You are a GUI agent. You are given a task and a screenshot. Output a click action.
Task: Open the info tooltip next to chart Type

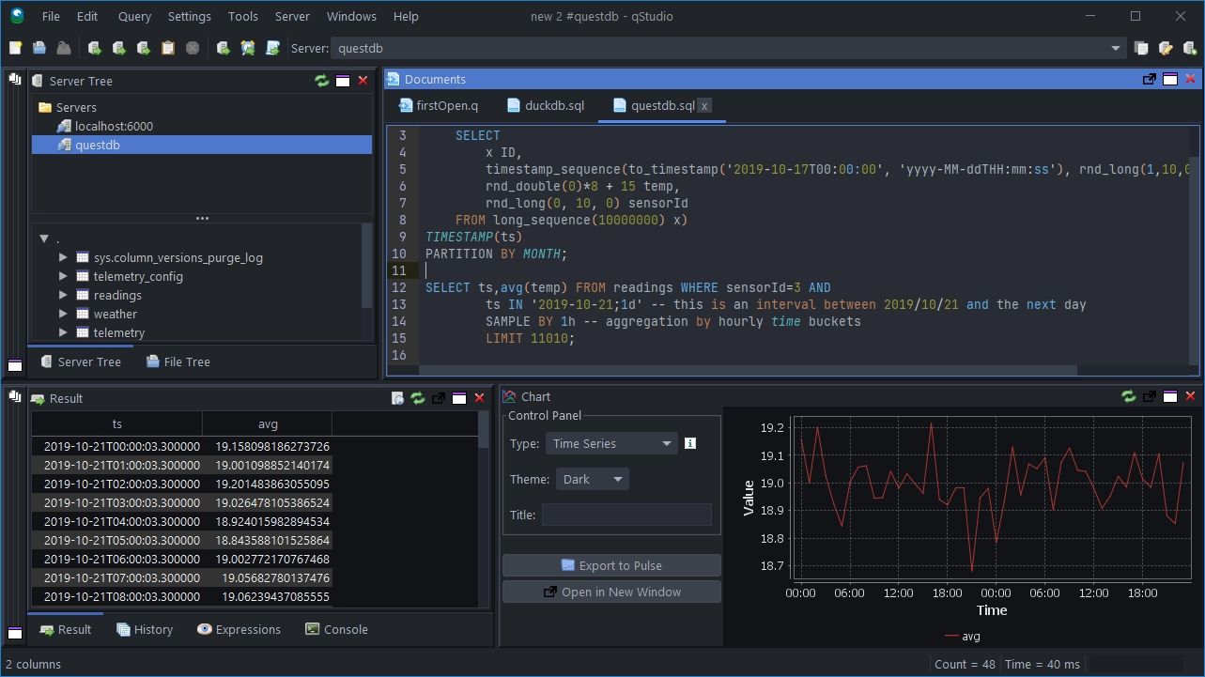[x=690, y=443]
